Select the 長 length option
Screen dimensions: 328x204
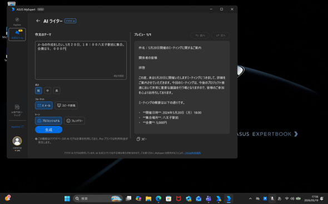(57, 90)
